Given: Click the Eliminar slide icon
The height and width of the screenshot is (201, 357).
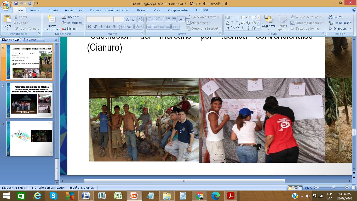Looking at the screenshot, I should (x=64, y=29).
